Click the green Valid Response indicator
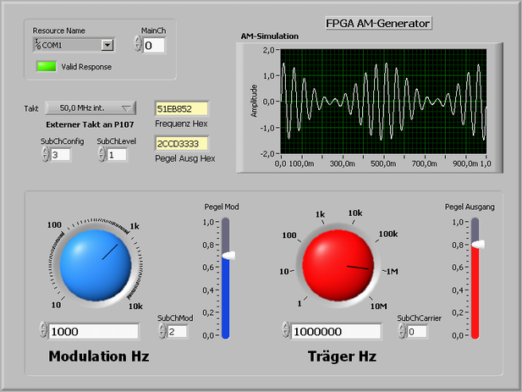This screenshot has width=522, height=392. (47, 66)
